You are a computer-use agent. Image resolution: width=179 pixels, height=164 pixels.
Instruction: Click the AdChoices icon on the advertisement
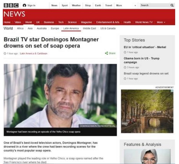pos(172,91)
